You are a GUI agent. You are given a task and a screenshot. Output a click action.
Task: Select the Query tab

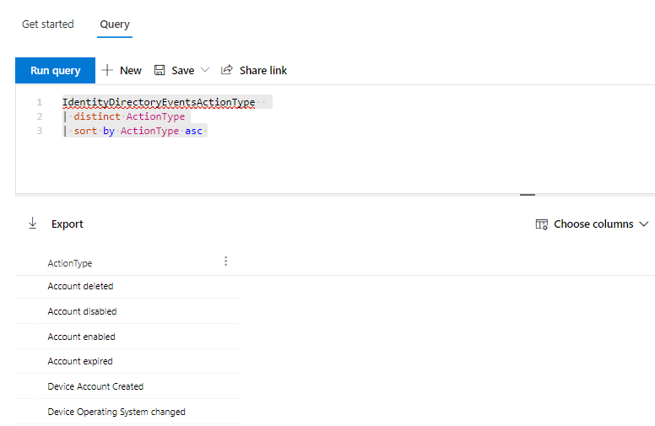[x=115, y=24]
